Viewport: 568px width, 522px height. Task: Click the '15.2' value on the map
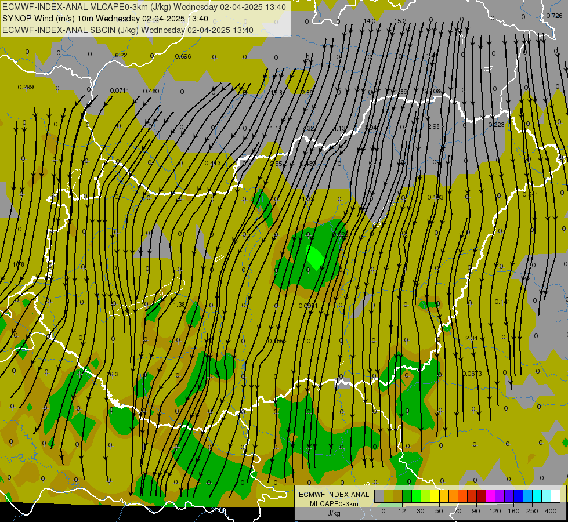(x=400, y=21)
